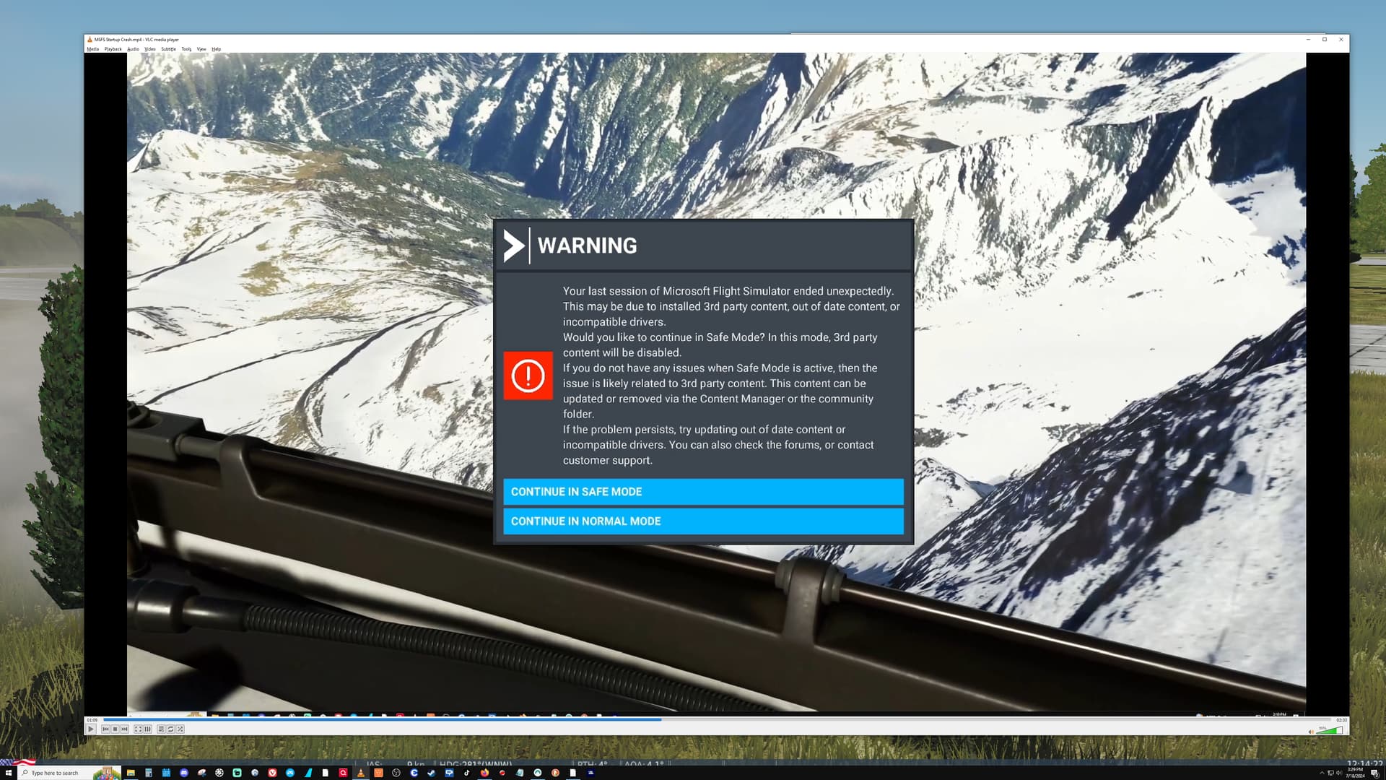Show VLC extended settings
The height and width of the screenshot is (780, 1386).
click(x=147, y=729)
